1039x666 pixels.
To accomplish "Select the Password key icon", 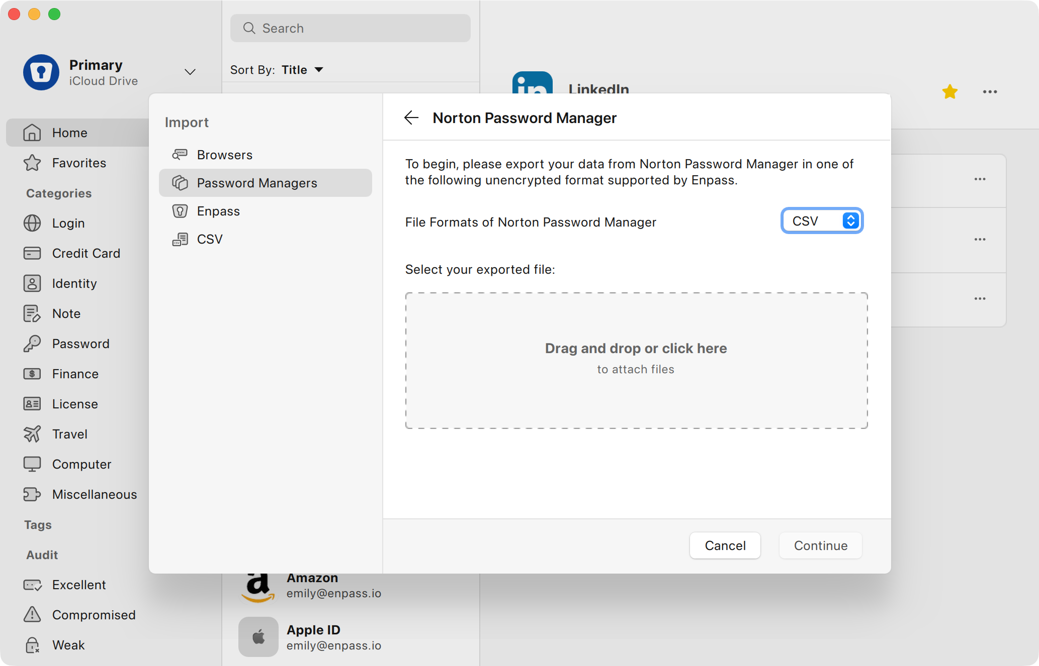I will tap(32, 344).
